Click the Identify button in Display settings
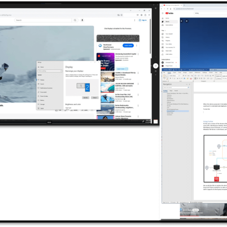Viewport: 227px width, 227px height. tap(85, 98)
